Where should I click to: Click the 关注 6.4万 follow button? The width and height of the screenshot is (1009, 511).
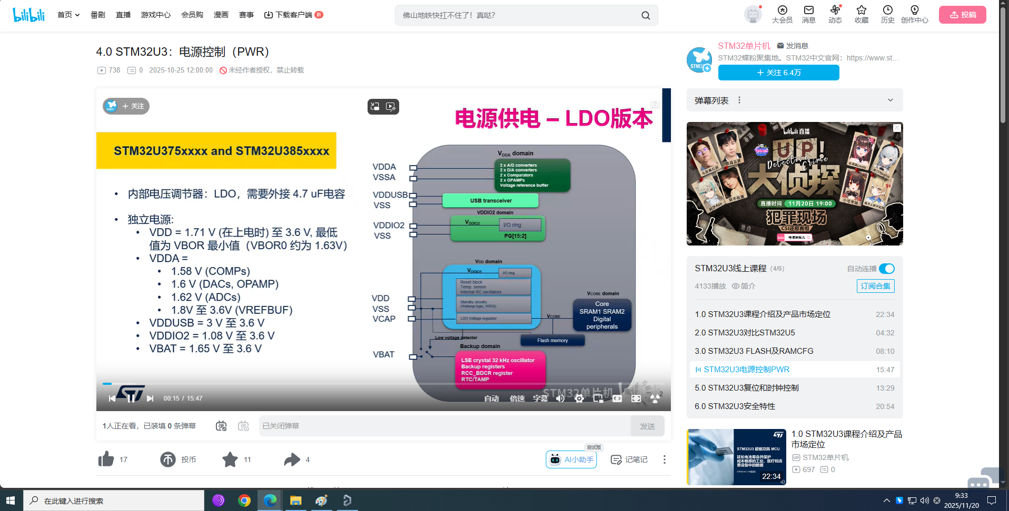778,73
